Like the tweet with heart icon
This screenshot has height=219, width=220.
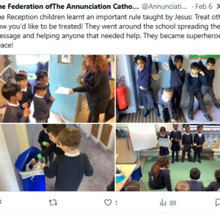[108, 203]
